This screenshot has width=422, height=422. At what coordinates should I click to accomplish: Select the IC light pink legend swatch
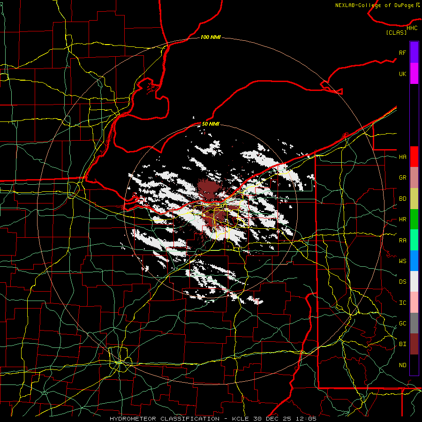coord(414,302)
